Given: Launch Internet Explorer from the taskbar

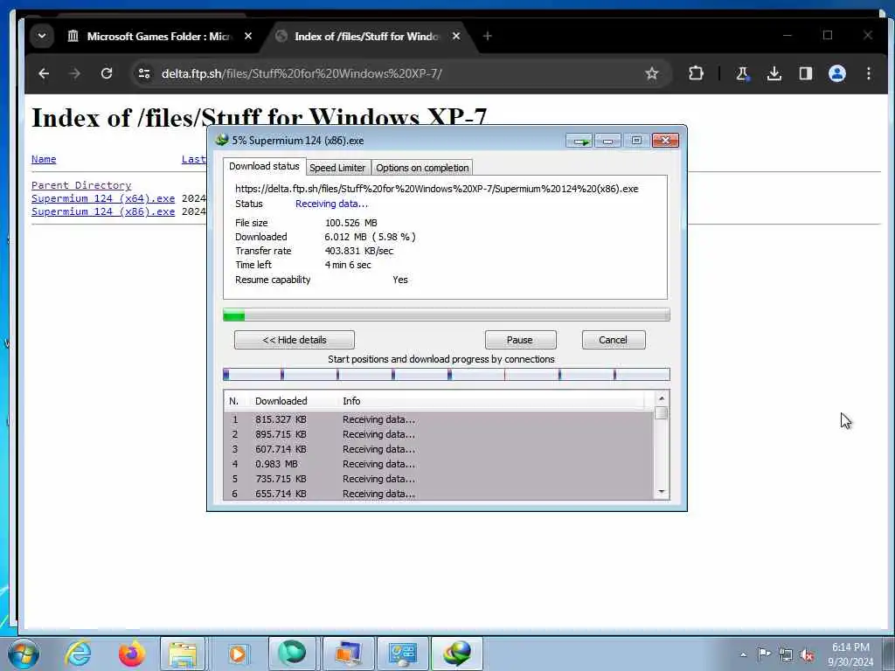Looking at the screenshot, I should coord(78,654).
